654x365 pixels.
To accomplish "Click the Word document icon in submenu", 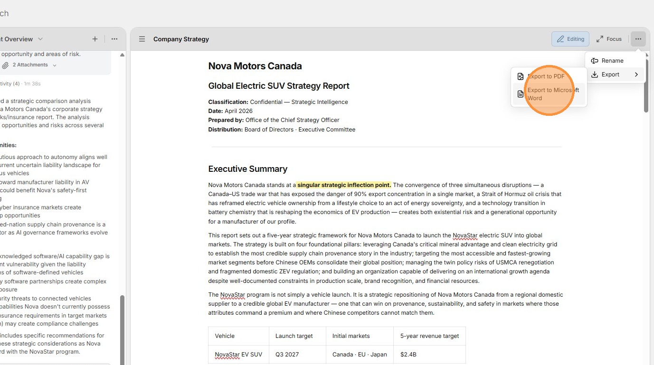I will click(521, 94).
